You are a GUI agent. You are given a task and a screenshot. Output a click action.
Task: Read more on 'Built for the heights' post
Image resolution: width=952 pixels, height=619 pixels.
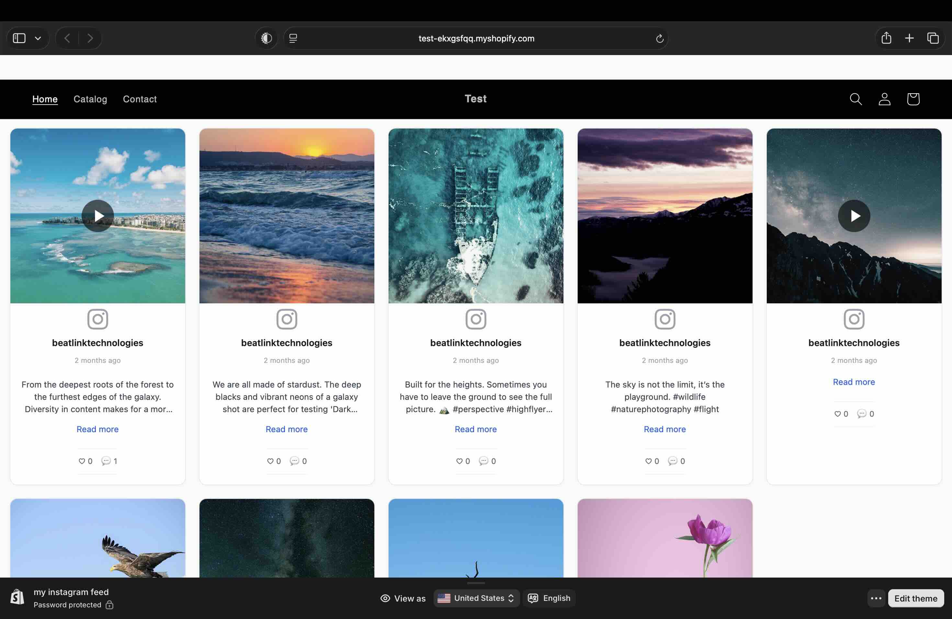point(476,429)
